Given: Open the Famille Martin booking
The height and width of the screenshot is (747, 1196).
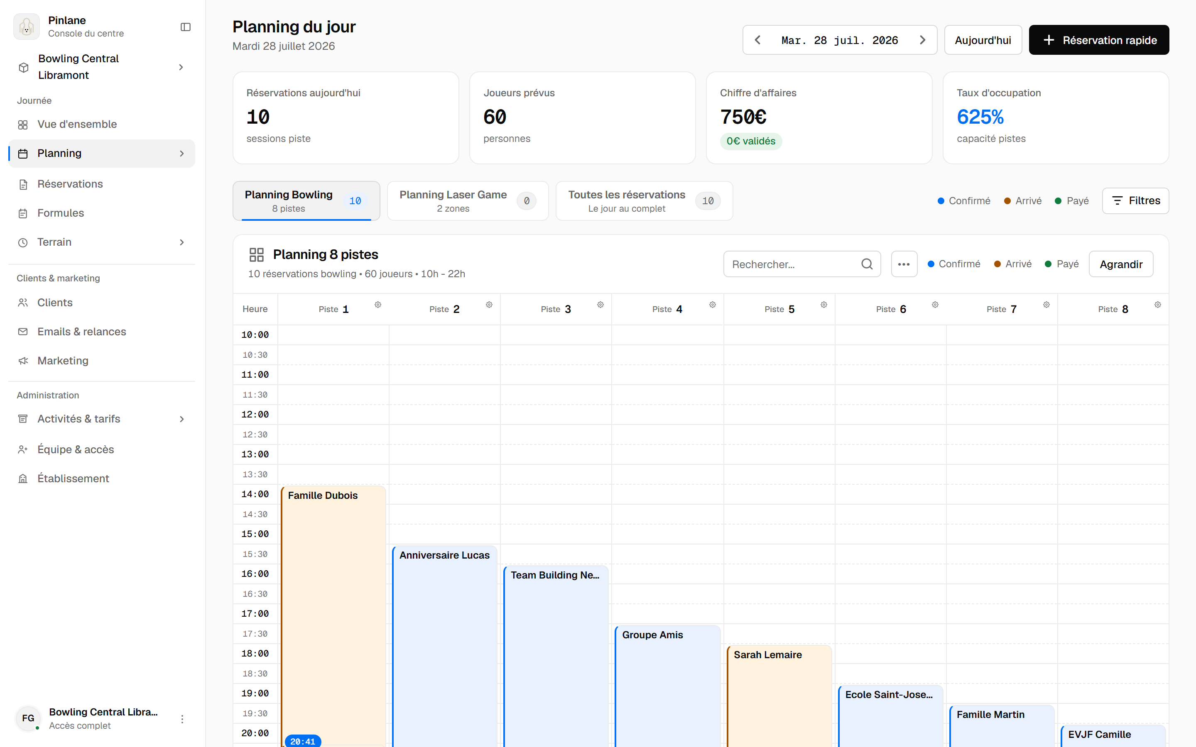Looking at the screenshot, I should click(1002, 725).
